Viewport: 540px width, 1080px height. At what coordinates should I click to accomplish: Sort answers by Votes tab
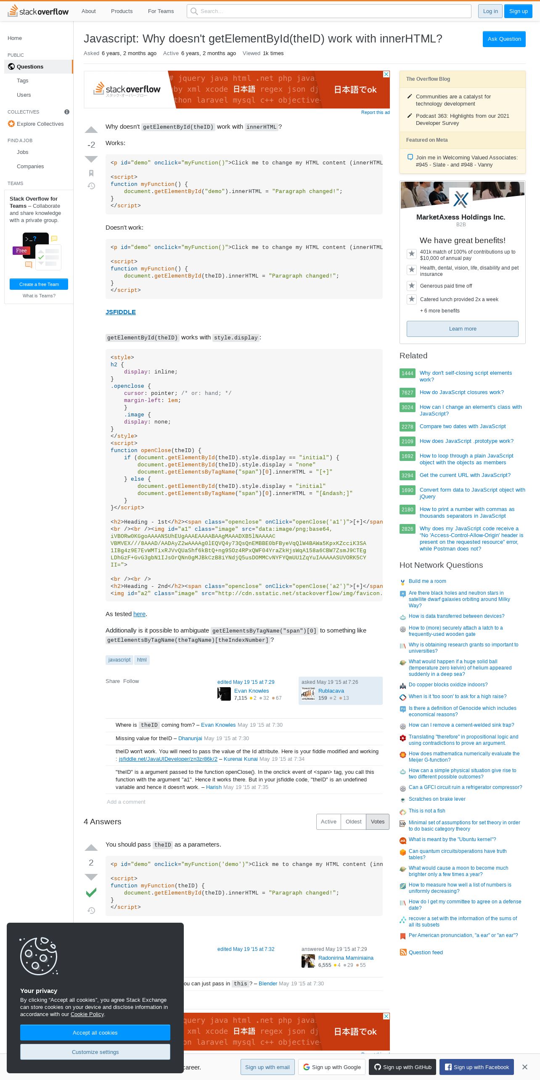pos(378,822)
